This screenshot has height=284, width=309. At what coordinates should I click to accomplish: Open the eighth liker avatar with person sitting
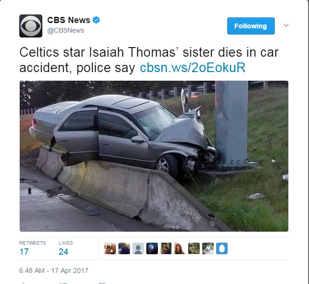pos(208,248)
